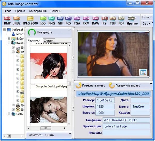This screenshot has height=141, width=155.
Task: Click the Высота value 1200
Action: (105, 113)
